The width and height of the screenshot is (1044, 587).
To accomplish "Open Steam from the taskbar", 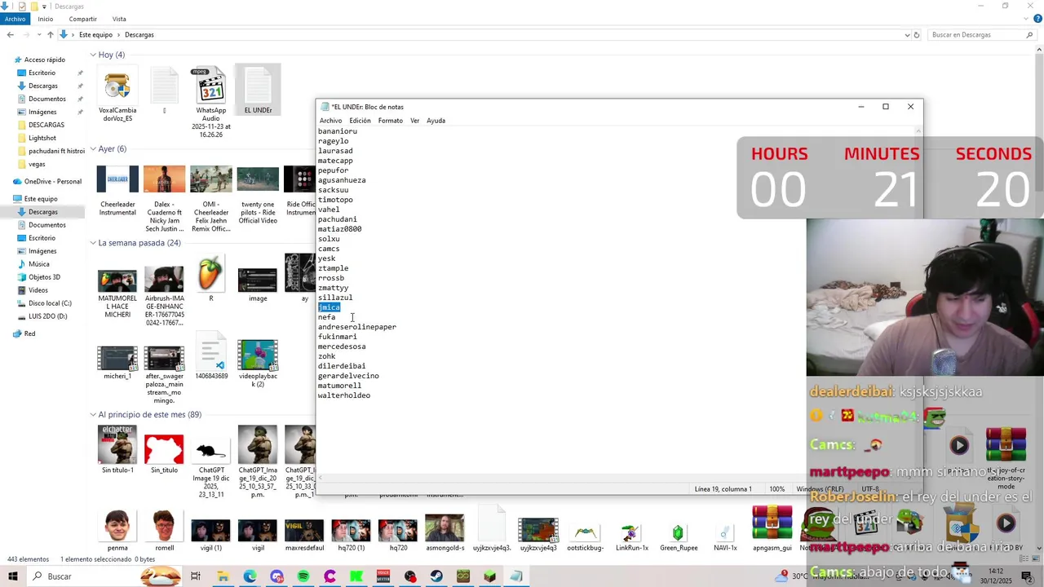I will (437, 576).
